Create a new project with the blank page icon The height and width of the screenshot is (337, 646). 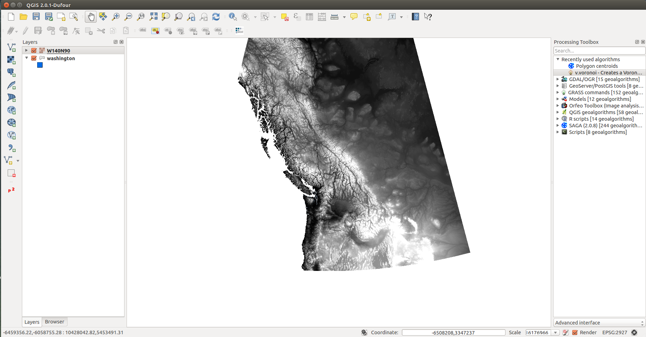pyautogui.click(x=11, y=17)
